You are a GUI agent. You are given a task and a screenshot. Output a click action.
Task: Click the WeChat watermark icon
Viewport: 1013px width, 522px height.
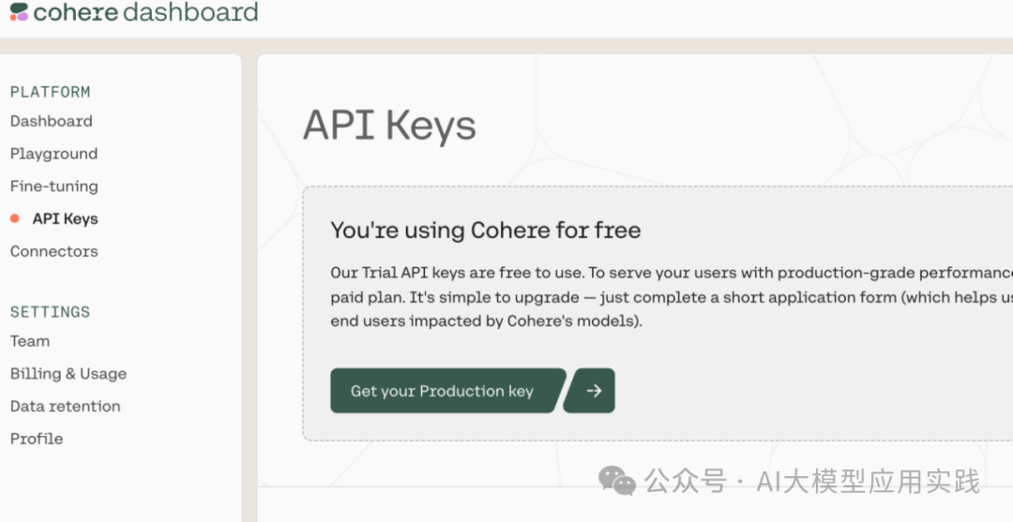click(x=617, y=482)
